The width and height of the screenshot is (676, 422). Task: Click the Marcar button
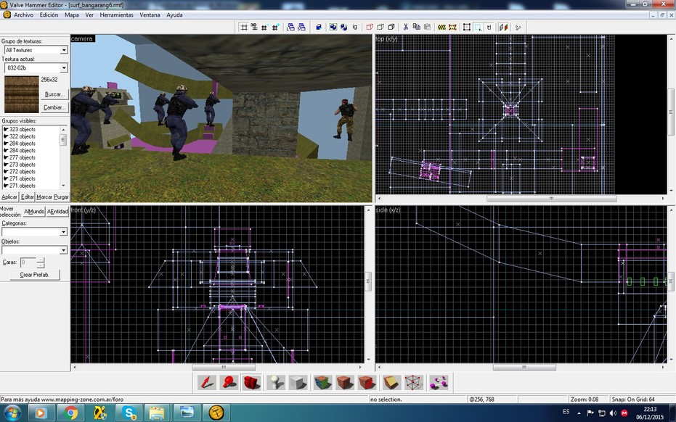44,196
